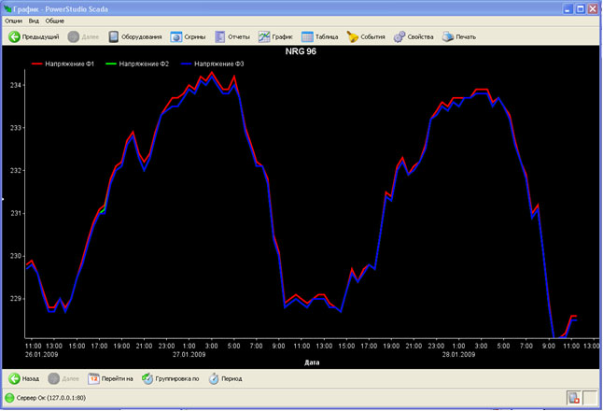Click the green Напряжение Ф2 legend swatch
Screen dimensions: 603x411
coord(111,64)
